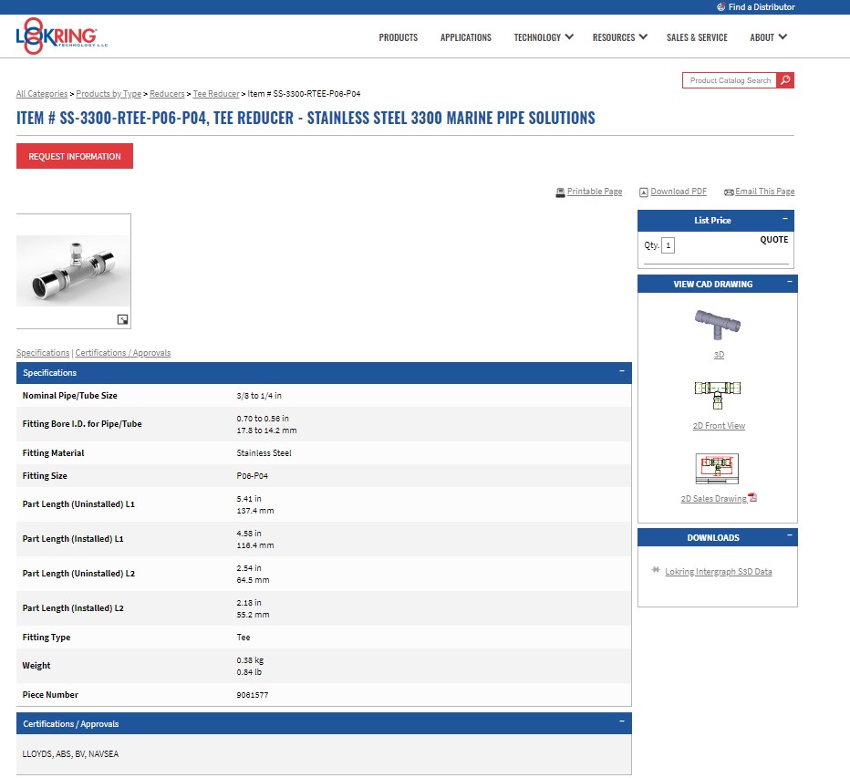Select the Fitting Size value P06-P04
850x778 pixels.
pyautogui.click(x=252, y=476)
